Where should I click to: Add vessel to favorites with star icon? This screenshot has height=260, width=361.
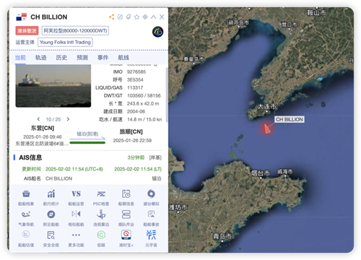pyautogui.click(x=136, y=17)
